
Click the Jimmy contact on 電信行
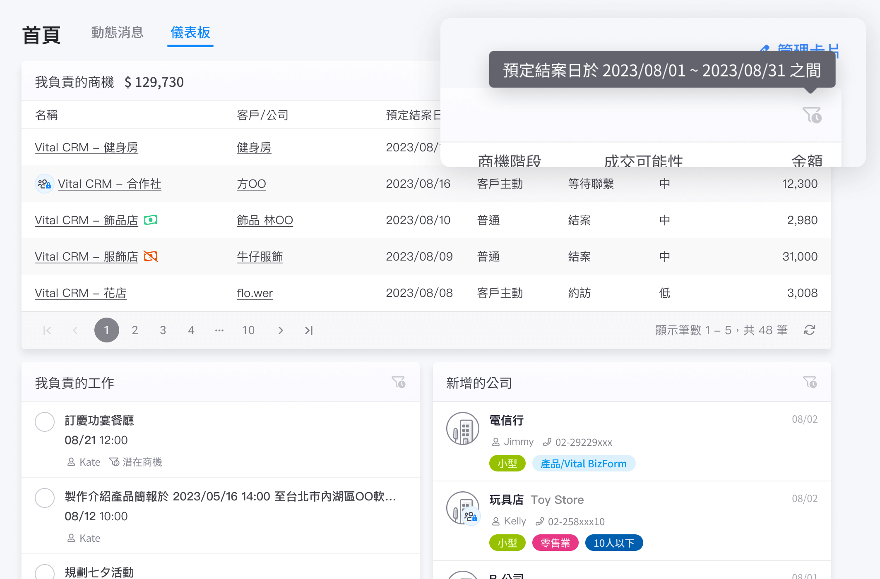[513, 442]
